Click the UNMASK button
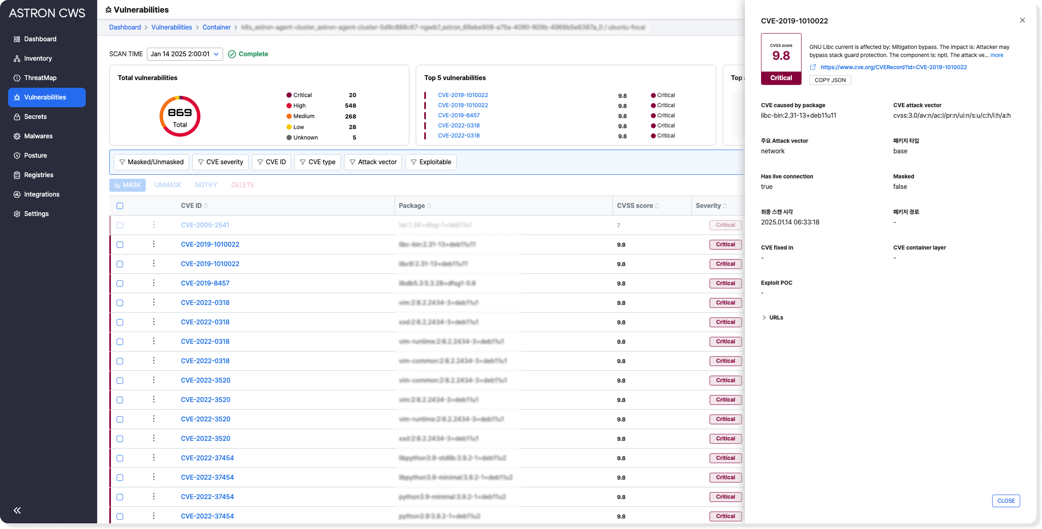1042x529 pixels. (x=168, y=185)
